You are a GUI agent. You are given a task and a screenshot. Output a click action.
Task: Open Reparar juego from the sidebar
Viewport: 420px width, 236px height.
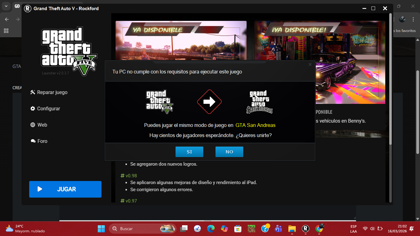click(49, 92)
